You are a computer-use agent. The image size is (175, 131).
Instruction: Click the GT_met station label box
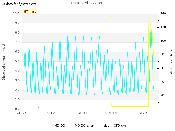[30, 11]
